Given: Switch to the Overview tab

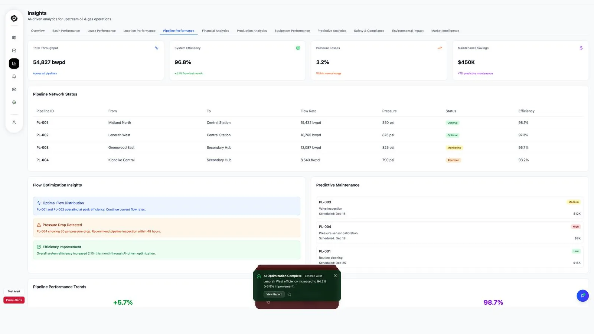Looking at the screenshot, I should (38, 31).
